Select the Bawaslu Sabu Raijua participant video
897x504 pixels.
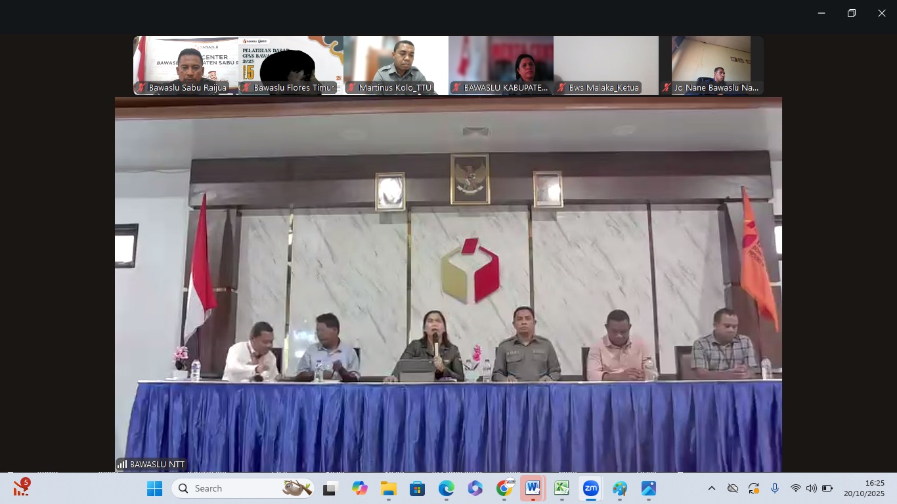(x=186, y=66)
